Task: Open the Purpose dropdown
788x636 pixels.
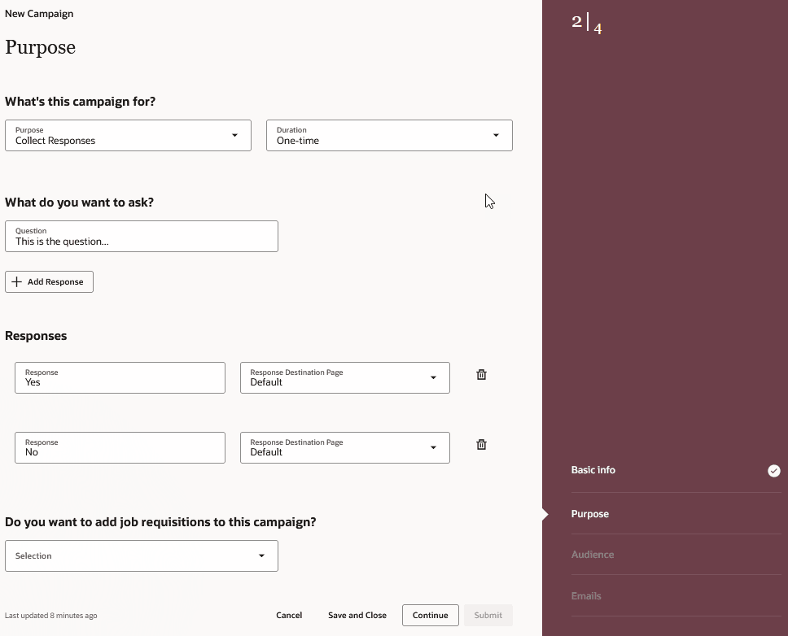Action: point(128,136)
